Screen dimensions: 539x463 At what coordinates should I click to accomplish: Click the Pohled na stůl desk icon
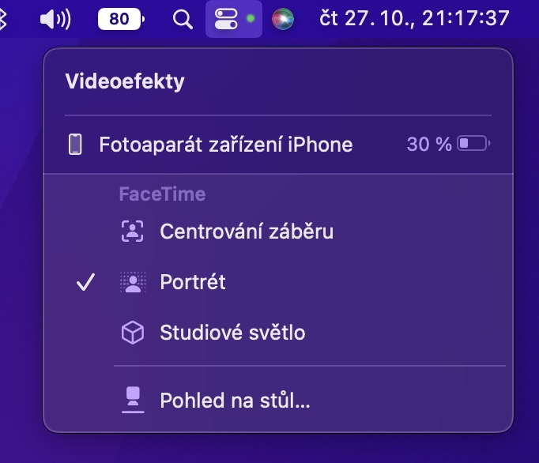click(x=132, y=401)
